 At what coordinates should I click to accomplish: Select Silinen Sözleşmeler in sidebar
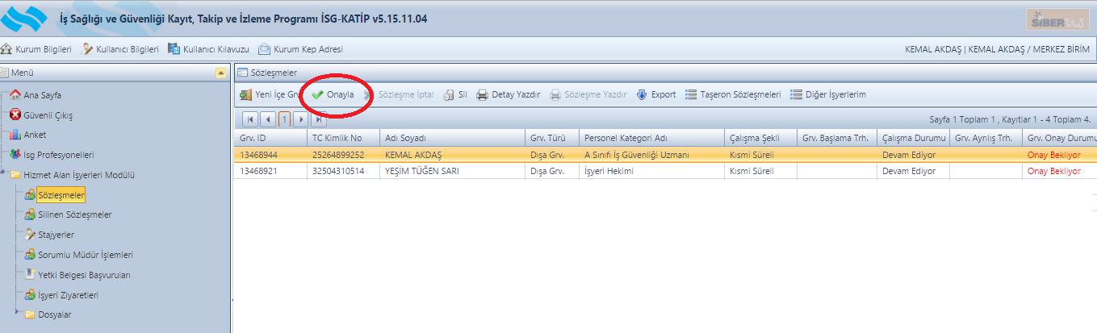point(74,214)
